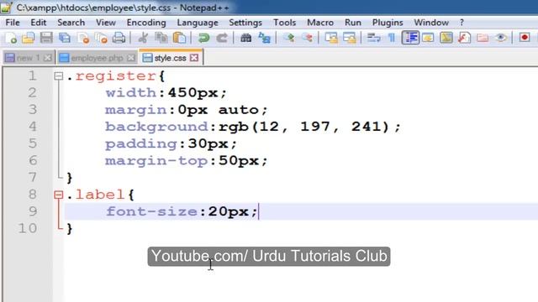
Task: Click line number 10 in the margin
Action: point(28,228)
